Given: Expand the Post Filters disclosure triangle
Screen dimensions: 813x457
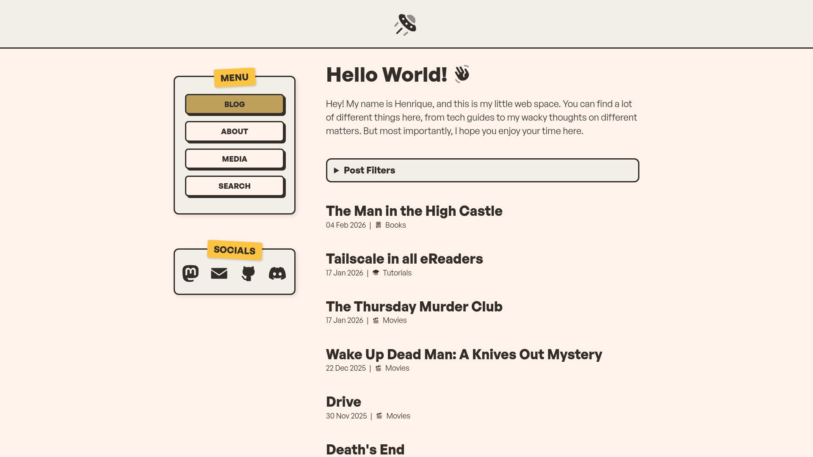Looking at the screenshot, I should point(336,171).
